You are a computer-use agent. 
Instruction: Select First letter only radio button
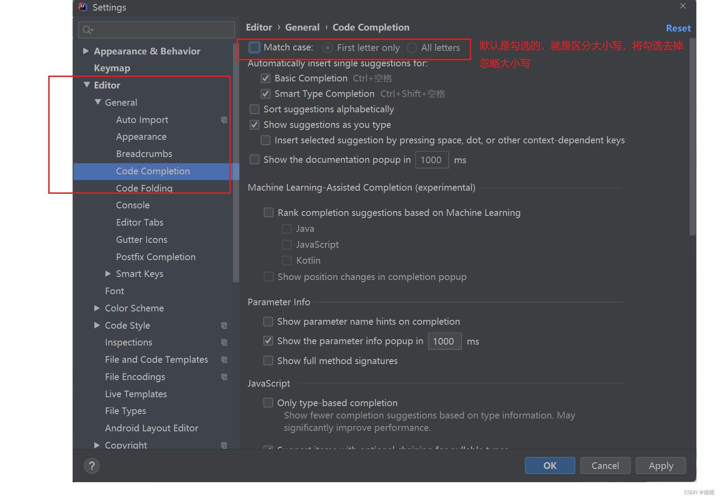click(328, 48)
